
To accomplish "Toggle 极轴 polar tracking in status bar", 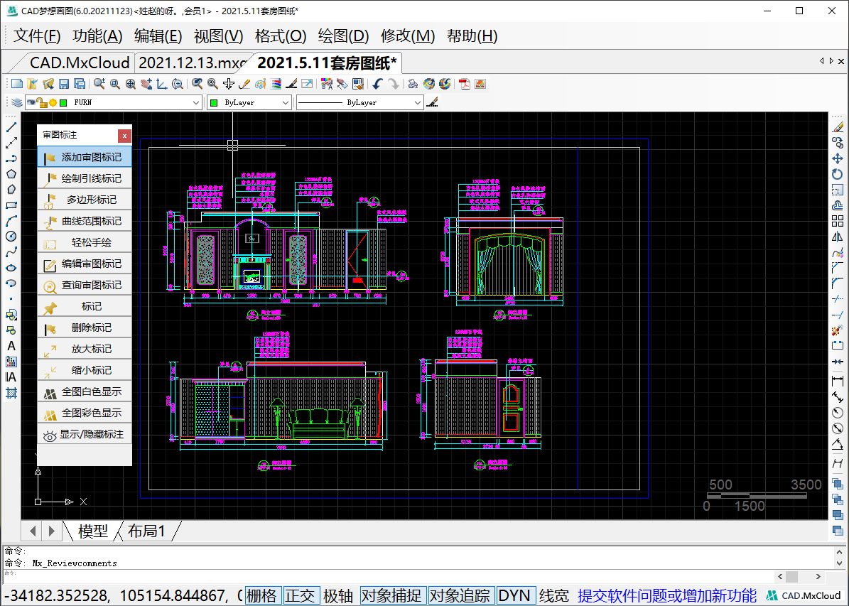I will 338,596.
